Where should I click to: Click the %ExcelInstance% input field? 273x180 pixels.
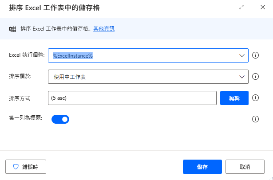point(142,55)
